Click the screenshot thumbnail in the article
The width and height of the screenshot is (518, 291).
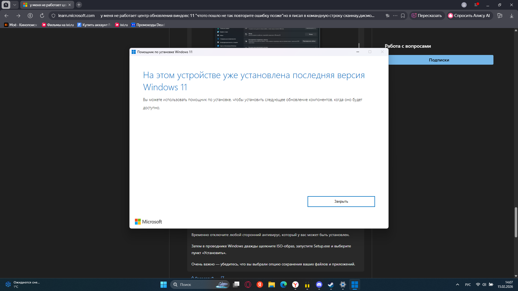(x=267, y=38)
